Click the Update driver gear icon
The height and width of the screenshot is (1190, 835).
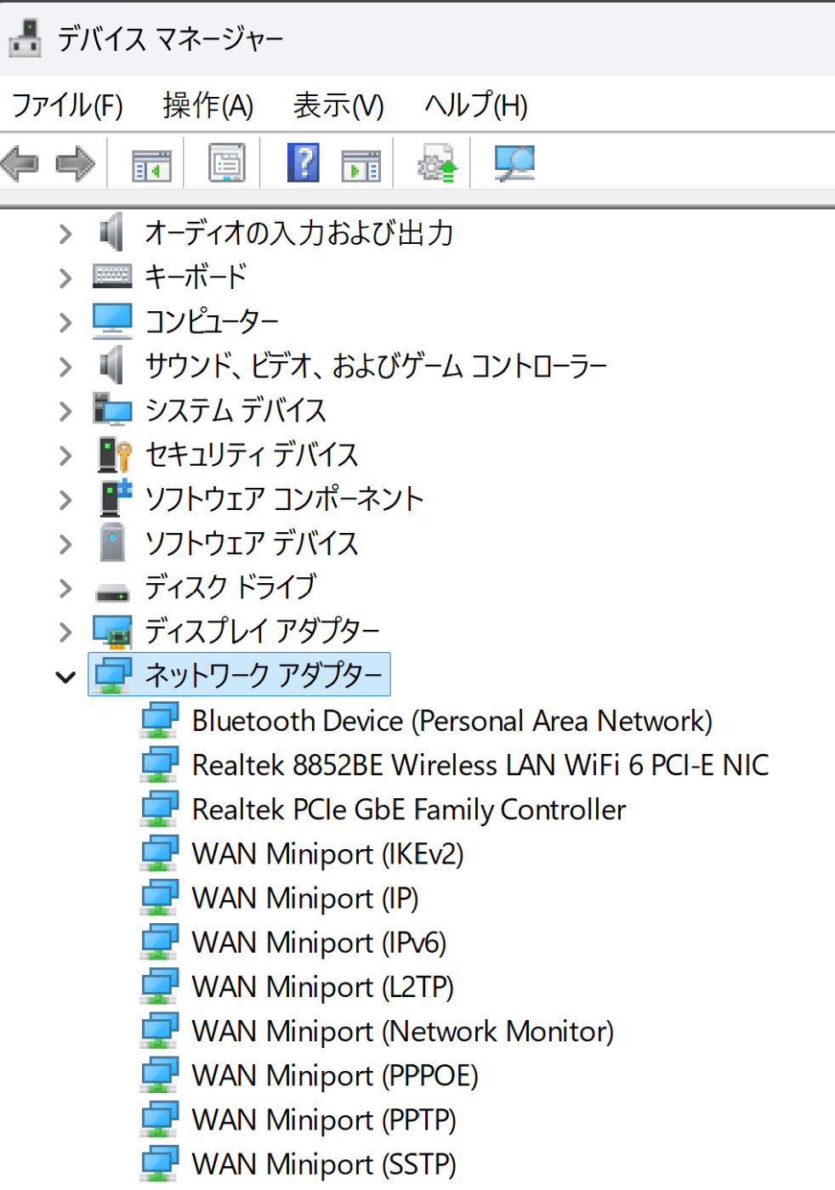pyautogui.click(x=437, y=162)
